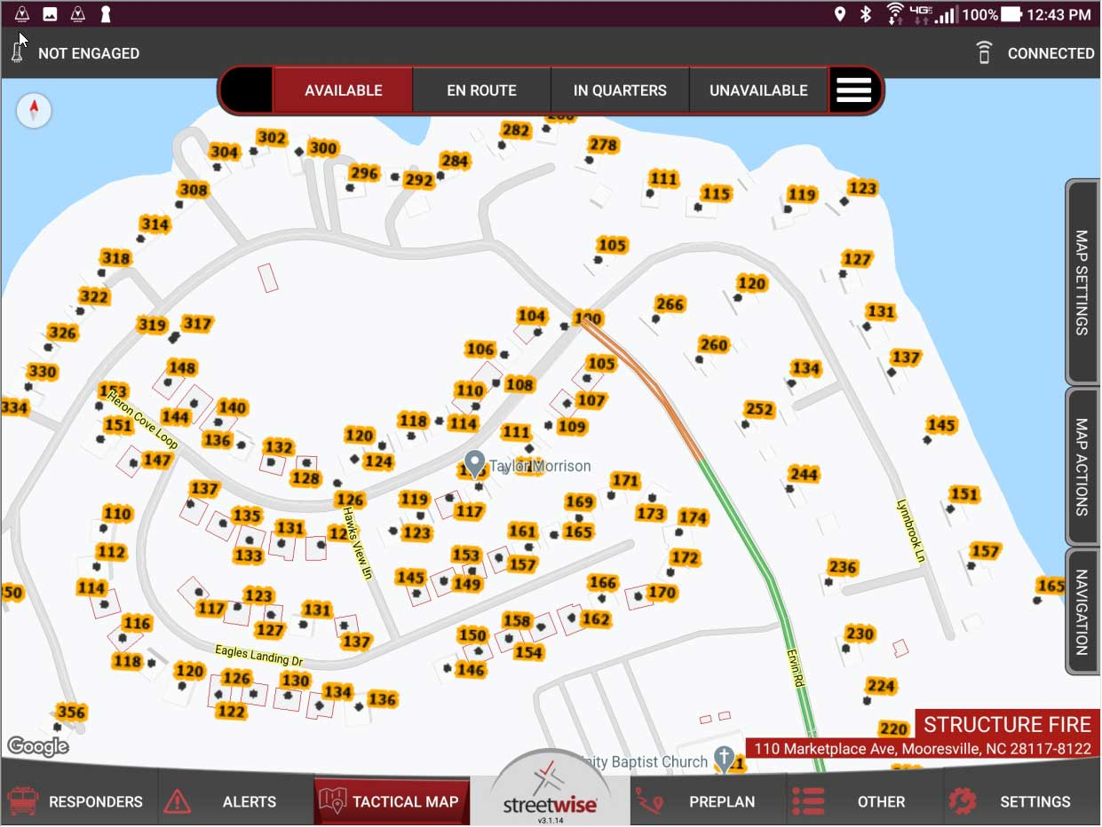Tap the compass icon on the map

tap(34, 110)
